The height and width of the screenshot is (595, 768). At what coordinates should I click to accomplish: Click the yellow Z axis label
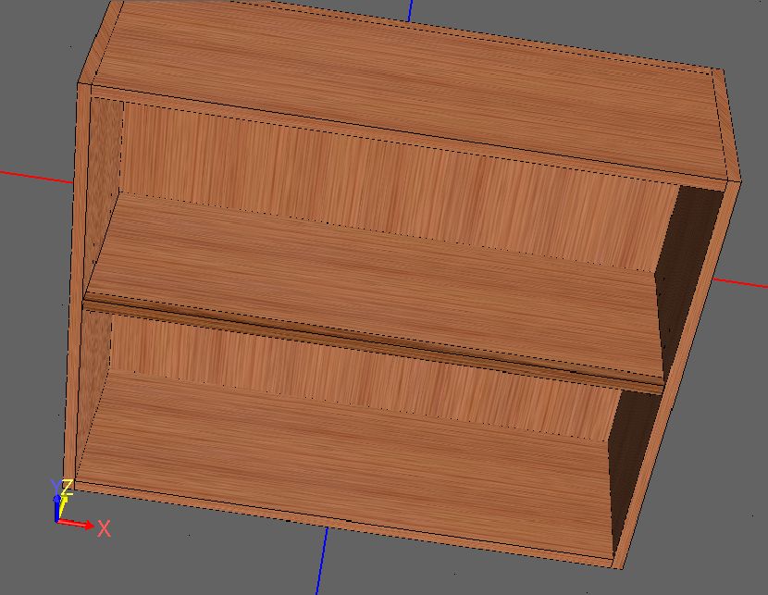click(x=68, y=488)
